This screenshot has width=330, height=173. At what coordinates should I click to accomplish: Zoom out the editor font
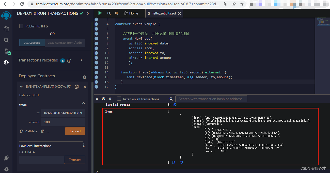click(109, 13)
